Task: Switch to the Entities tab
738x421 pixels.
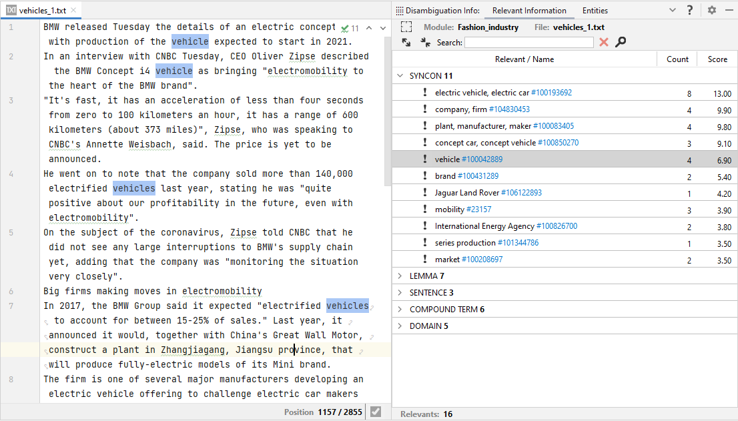Action: (595, 10)
